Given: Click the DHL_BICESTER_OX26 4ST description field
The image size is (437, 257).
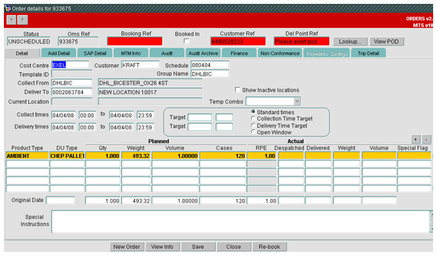Looking at the screenshot, I should tap(150, 83).
